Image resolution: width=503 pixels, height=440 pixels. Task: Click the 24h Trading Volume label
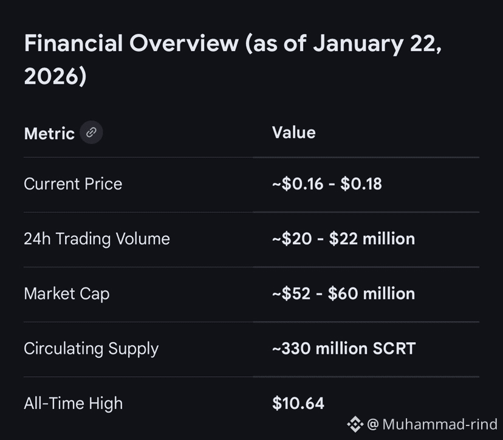tap(97, 239)
